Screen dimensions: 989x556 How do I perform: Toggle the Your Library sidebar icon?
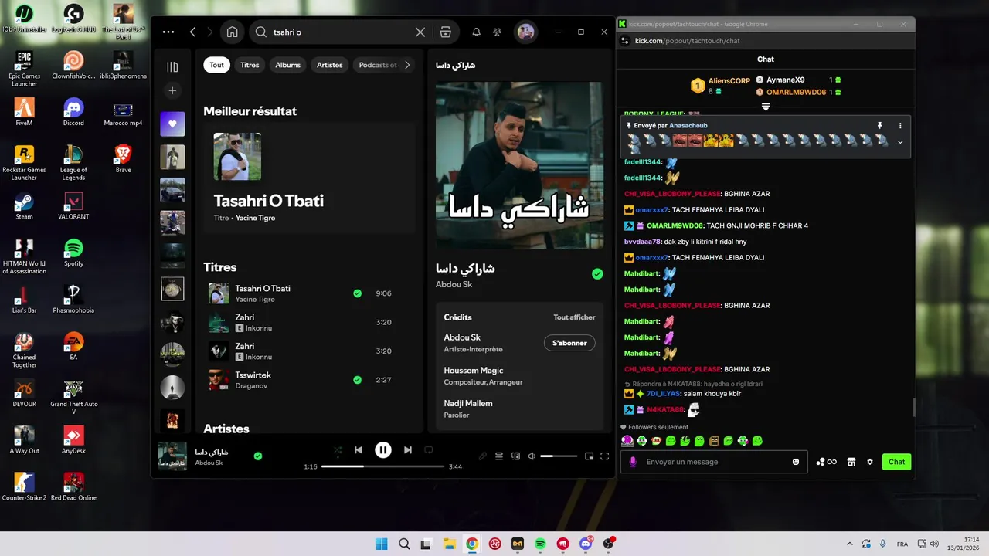172,67
